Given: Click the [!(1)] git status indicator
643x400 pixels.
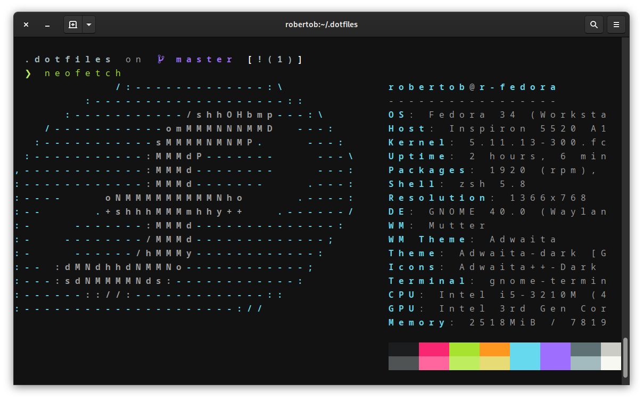Looking at the screenshot, I should click(275, 59).
